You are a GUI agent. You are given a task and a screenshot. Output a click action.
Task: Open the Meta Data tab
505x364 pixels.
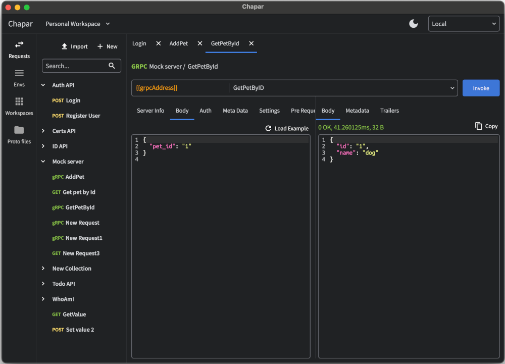(x=235, y=111)
